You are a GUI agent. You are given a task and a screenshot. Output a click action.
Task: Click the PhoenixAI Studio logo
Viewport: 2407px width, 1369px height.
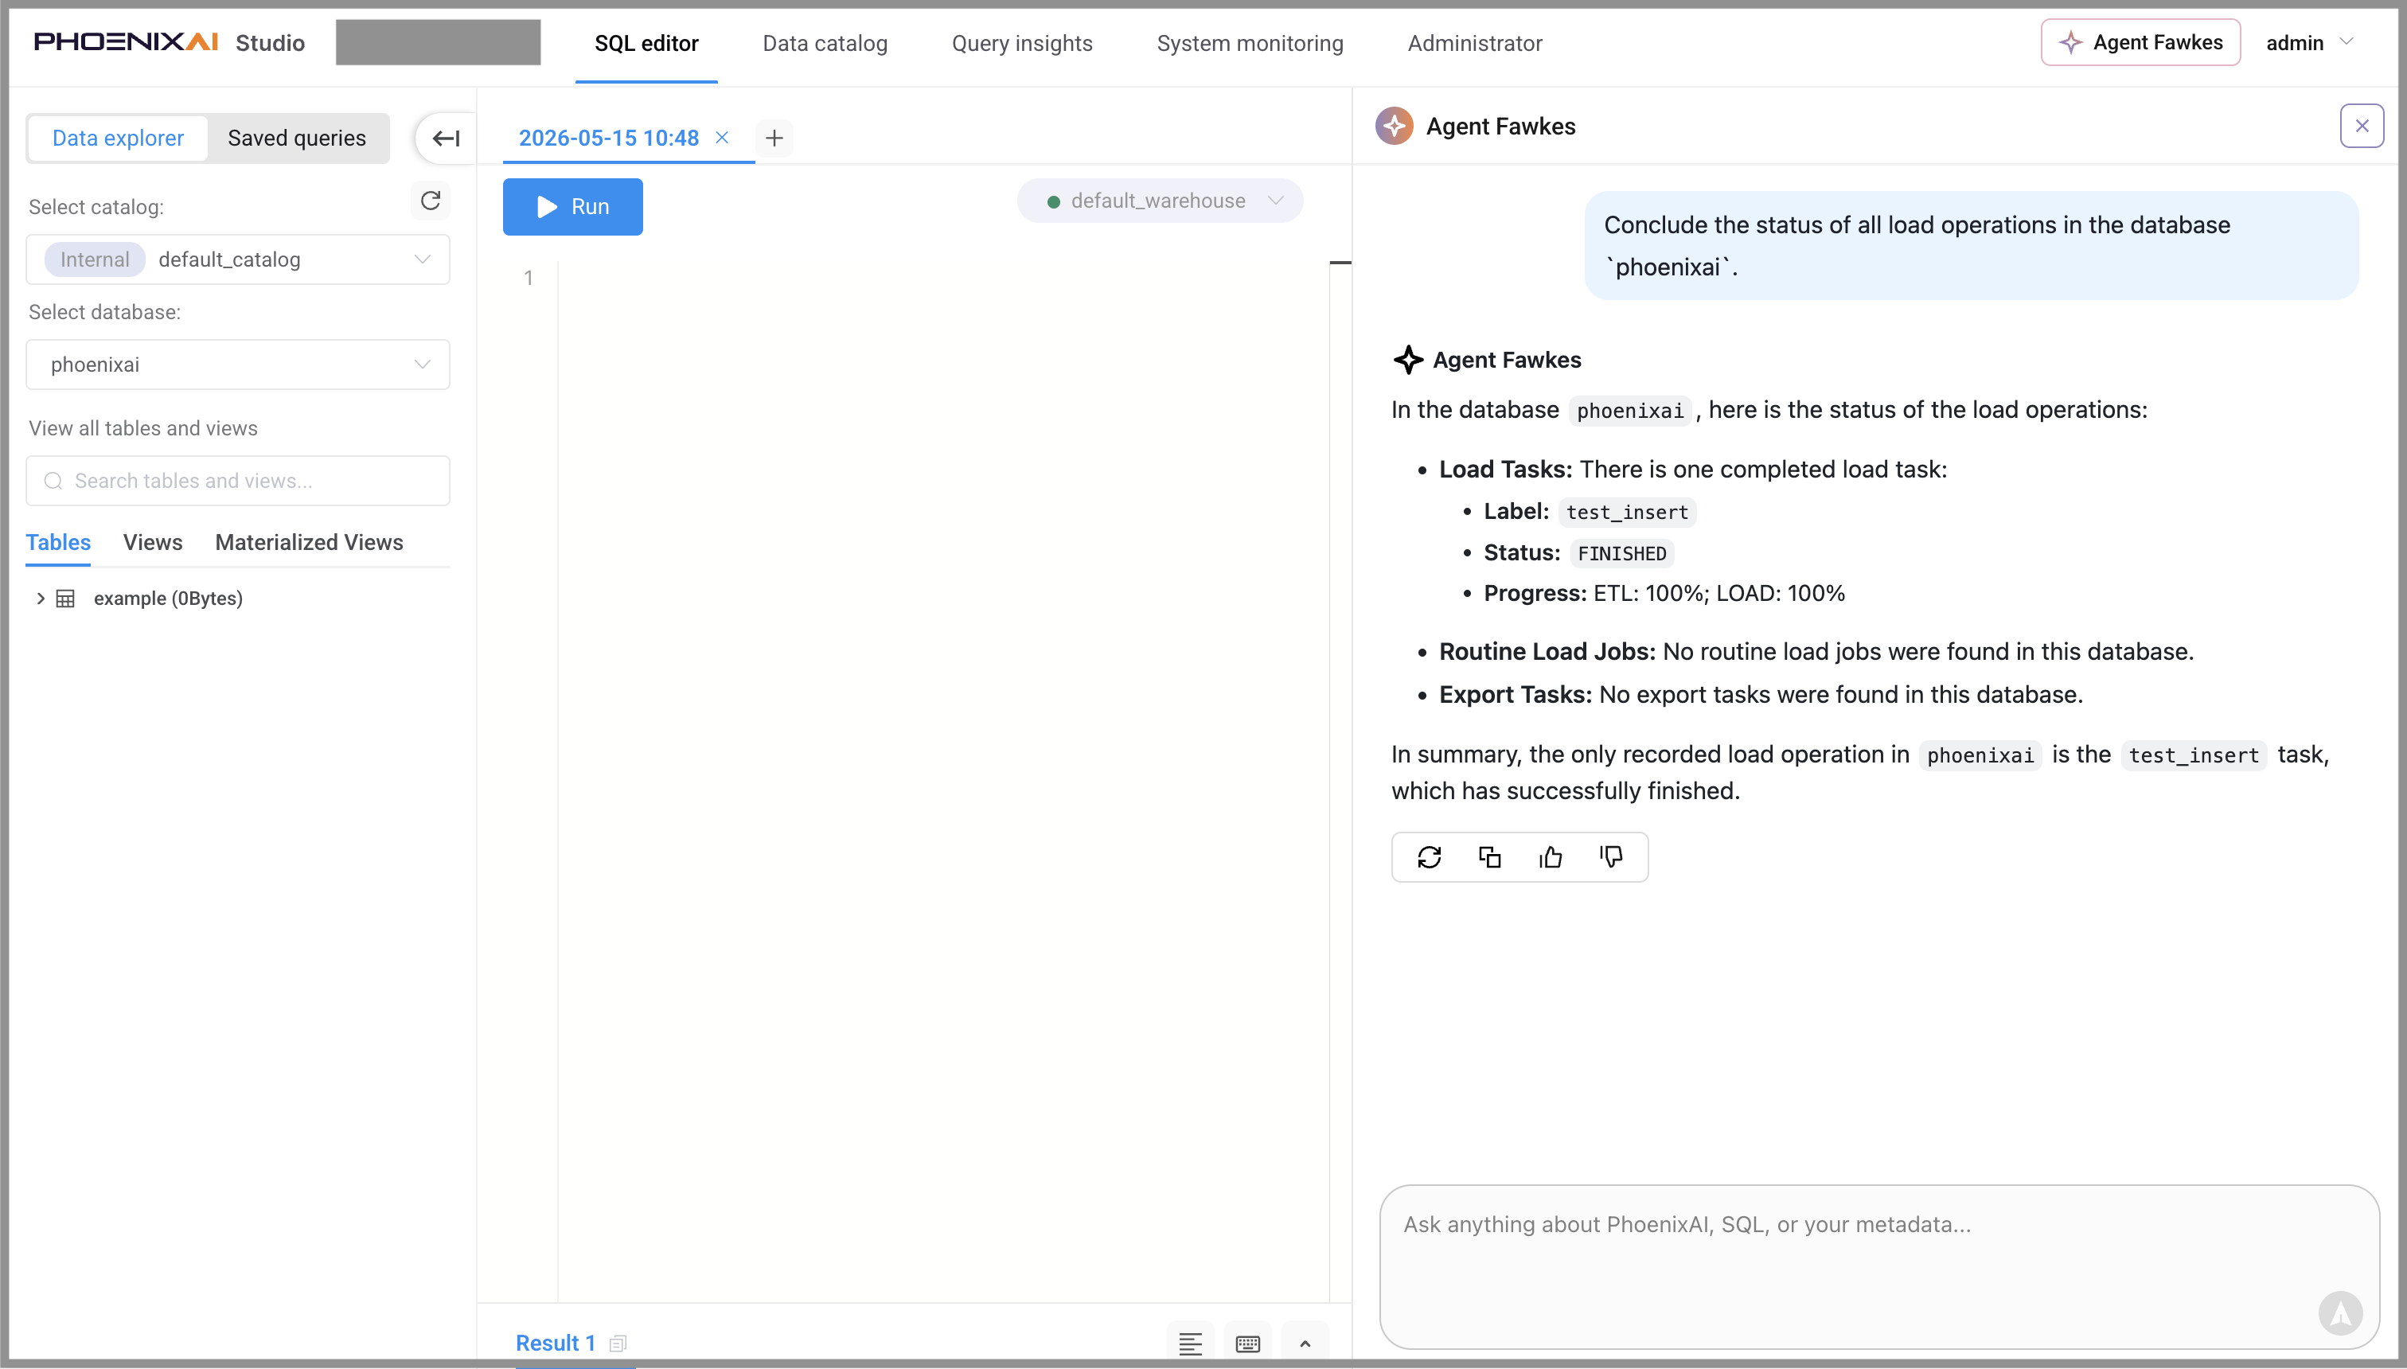170,42
